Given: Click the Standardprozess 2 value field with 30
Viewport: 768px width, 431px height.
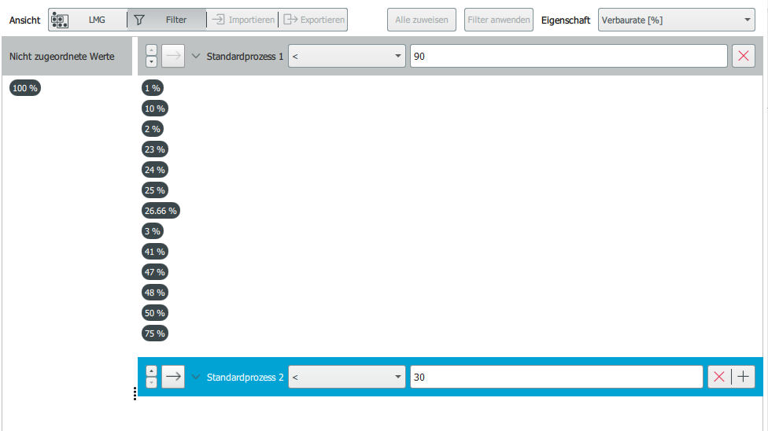Looking at the screenshot, I should coord(556,378).
